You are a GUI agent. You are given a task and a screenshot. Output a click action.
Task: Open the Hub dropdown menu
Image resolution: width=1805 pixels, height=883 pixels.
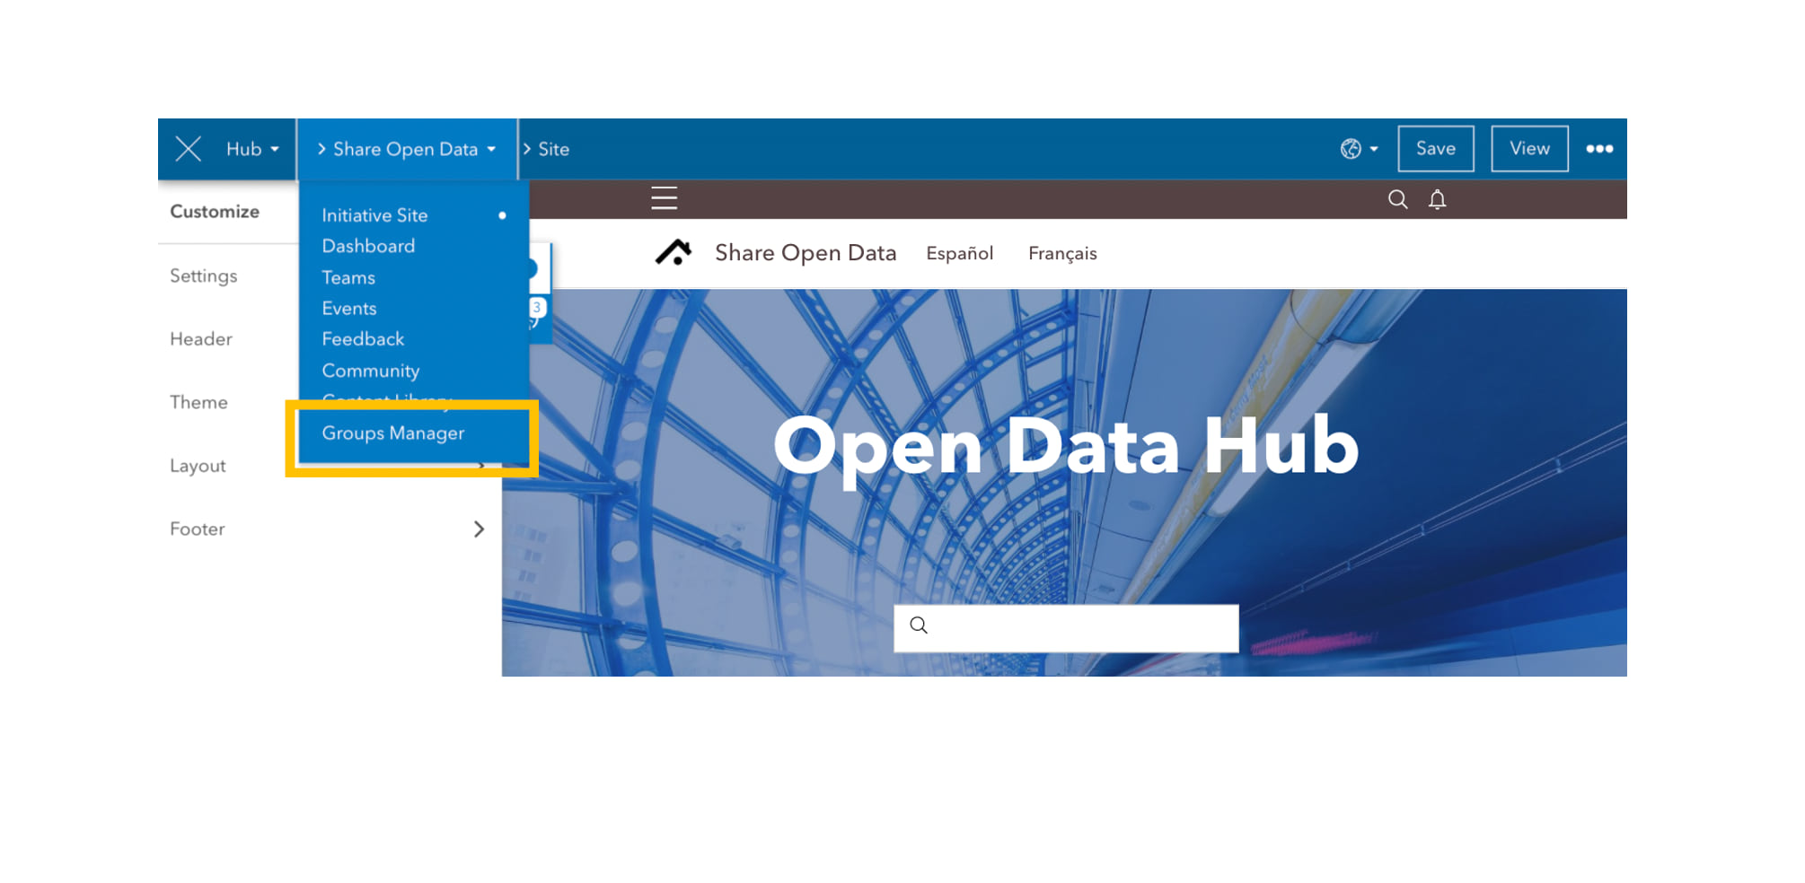point(252,149)
